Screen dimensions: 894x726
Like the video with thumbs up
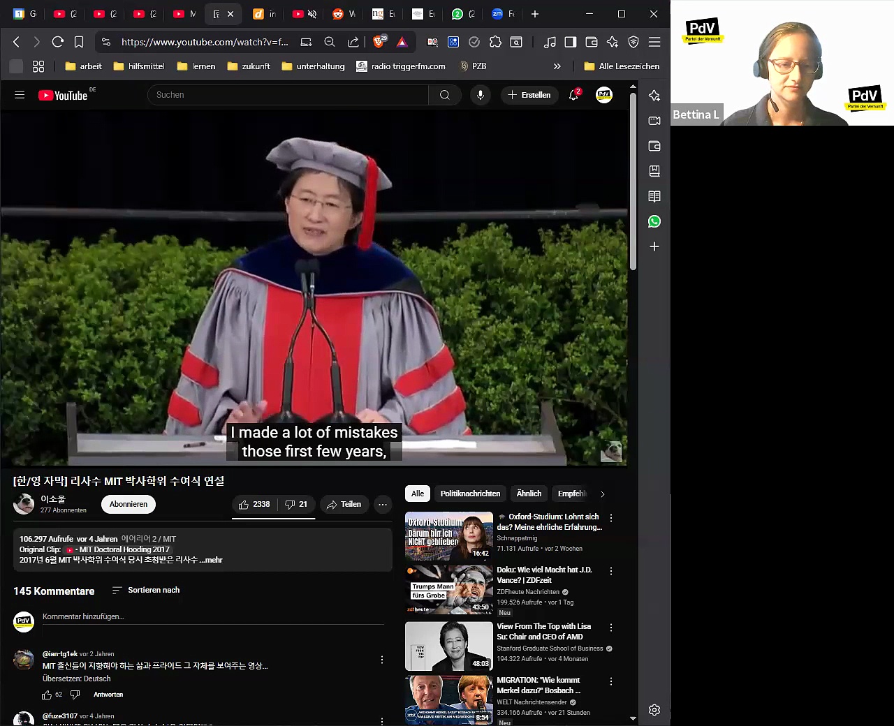(254, 504)
